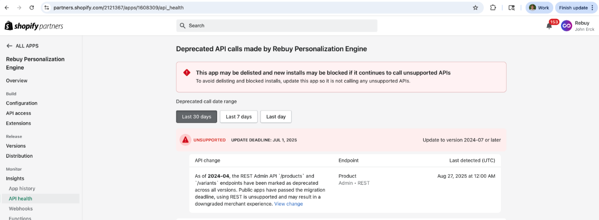The image size is (599, 220).
Task: Open the View change link
Action: 288,204
